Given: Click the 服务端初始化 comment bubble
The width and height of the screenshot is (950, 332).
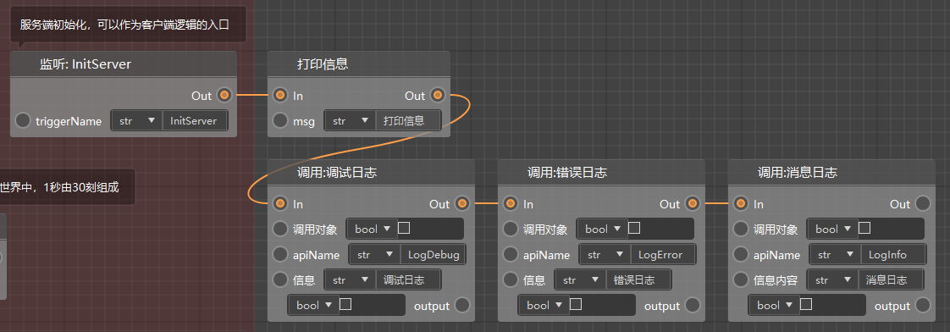Looking at the screenshot, I should [x=128, y=25].
